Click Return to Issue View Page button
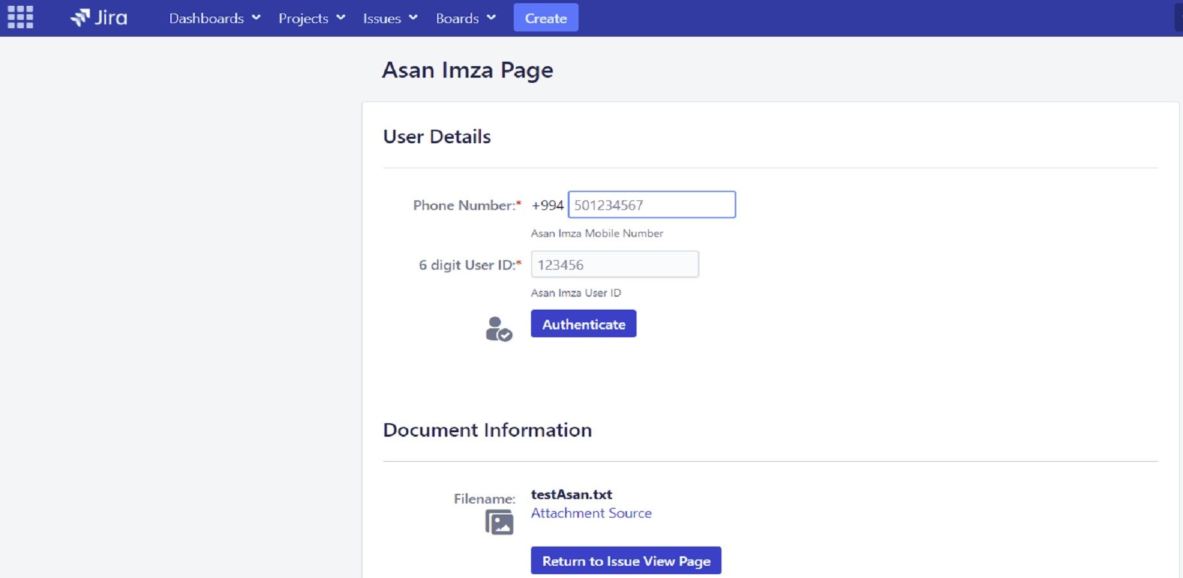This screenshot has width=1183, height=578. coord(626,561)
